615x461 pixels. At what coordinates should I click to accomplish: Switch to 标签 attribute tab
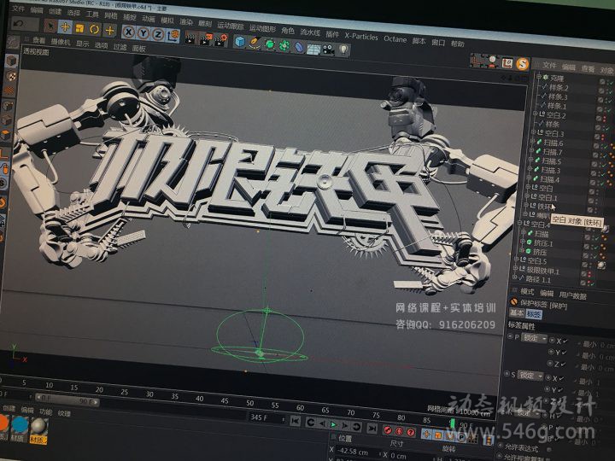coord(533,314)
